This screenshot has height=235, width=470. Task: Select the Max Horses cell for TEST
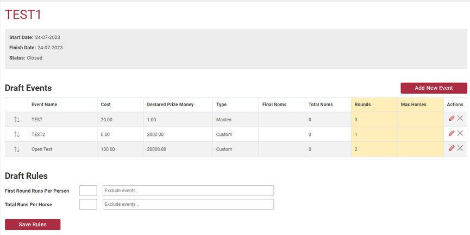tap(420, 119)
